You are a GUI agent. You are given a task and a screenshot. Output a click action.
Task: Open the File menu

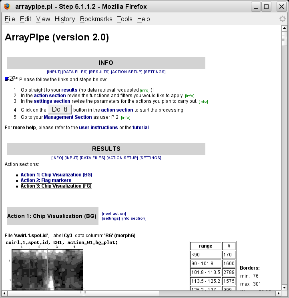[10, 19]
